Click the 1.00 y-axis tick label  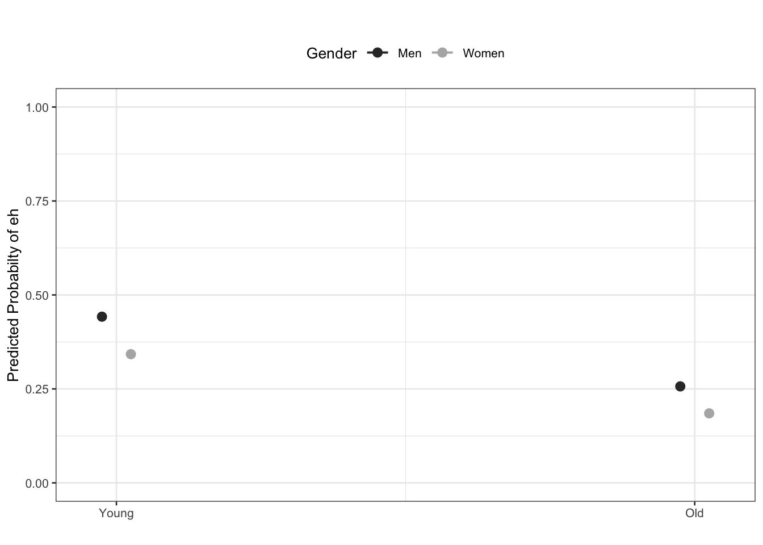tap(37, 107)
